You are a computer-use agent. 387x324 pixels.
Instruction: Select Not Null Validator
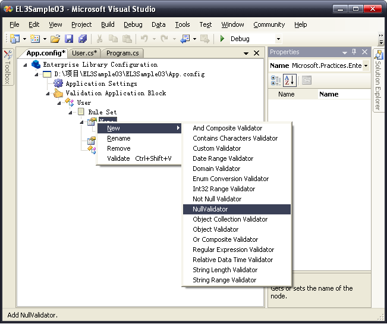coord(237,199)
